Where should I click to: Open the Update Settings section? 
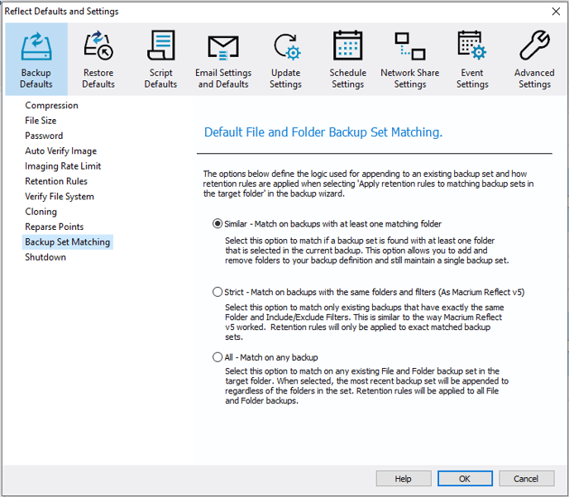(285, 60)
